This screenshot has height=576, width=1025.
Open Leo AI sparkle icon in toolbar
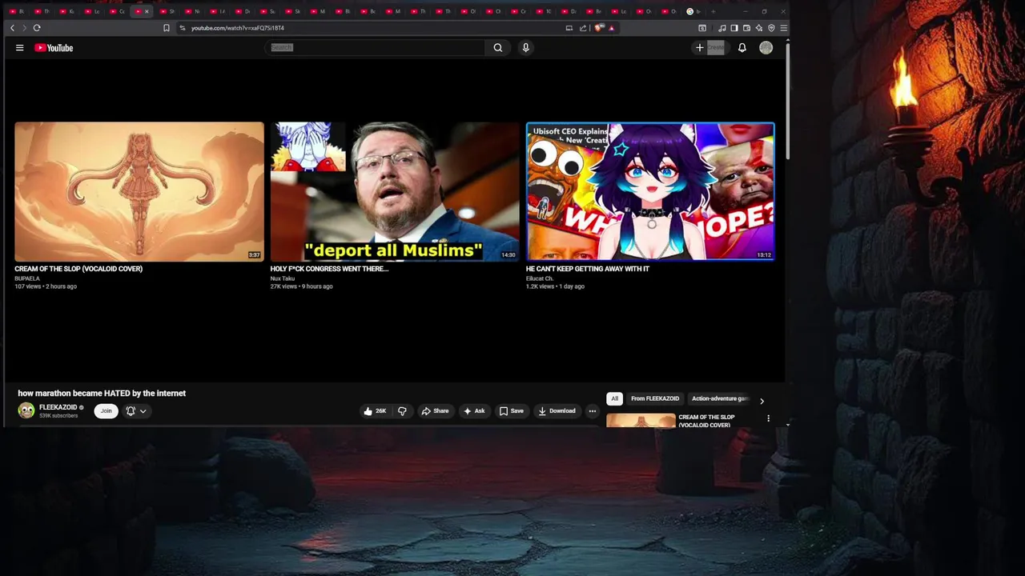[x=759, y=28]
